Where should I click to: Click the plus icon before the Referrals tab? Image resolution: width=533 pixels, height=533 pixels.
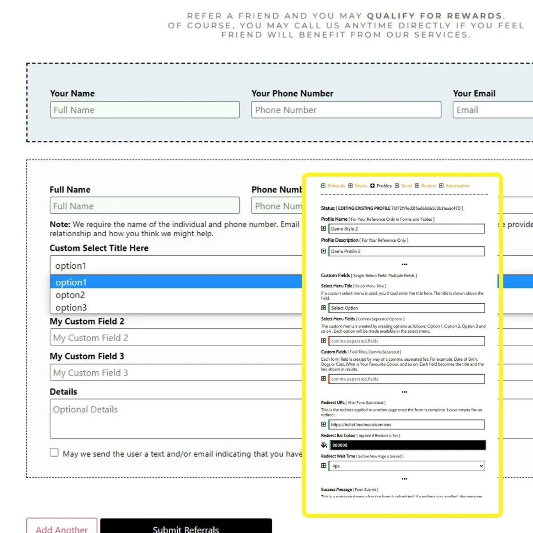click(323, 185)
